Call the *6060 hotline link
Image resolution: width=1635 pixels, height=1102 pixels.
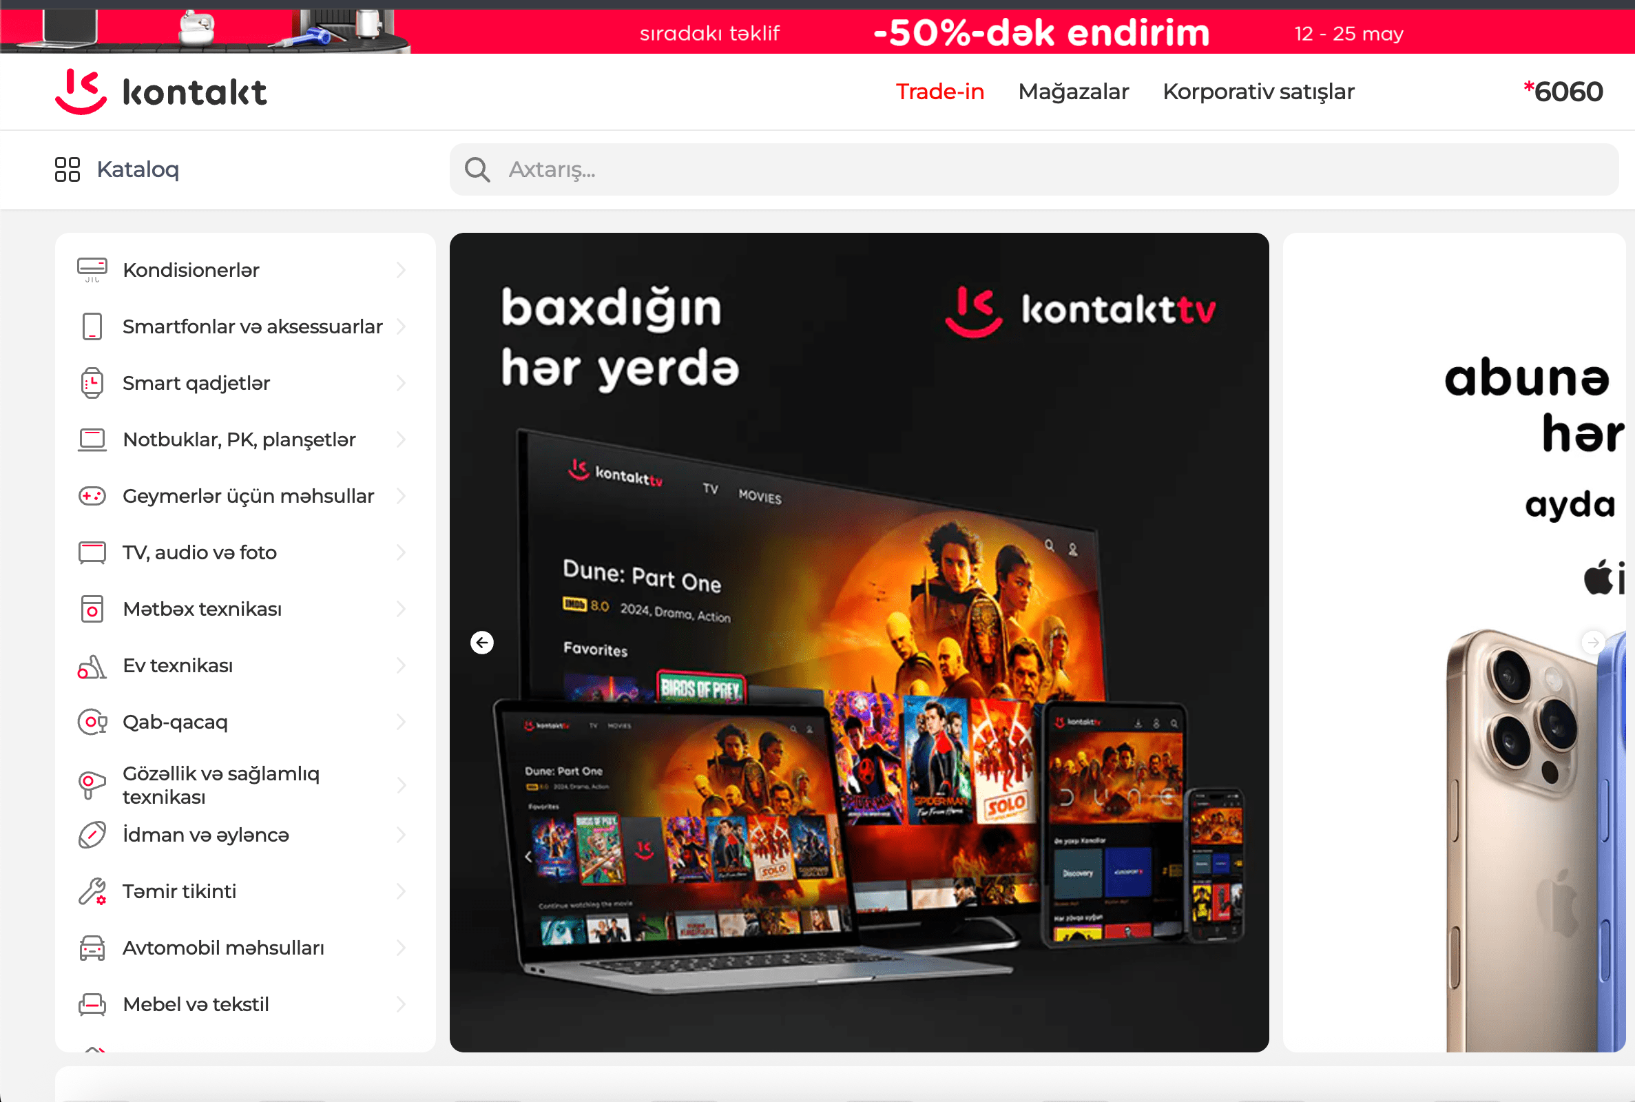pos(1563,92)
